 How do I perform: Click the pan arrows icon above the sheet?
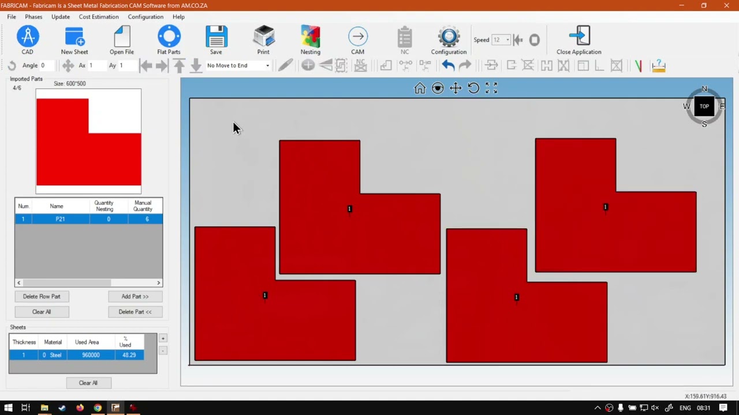point(456,88)
